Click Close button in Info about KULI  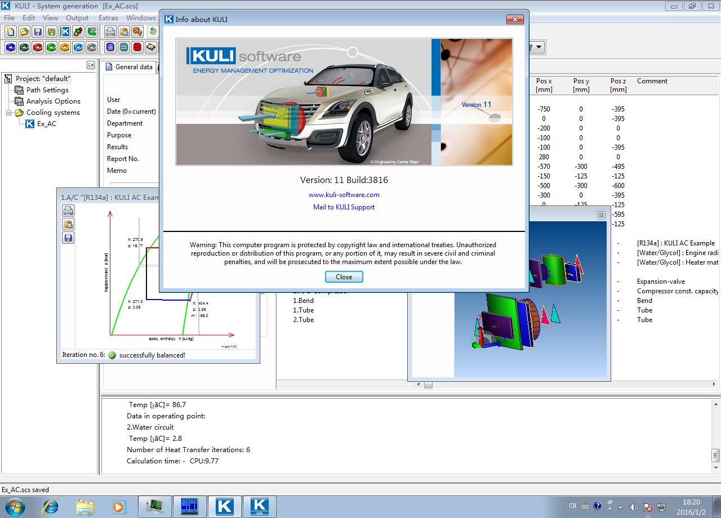click(344, 277)
